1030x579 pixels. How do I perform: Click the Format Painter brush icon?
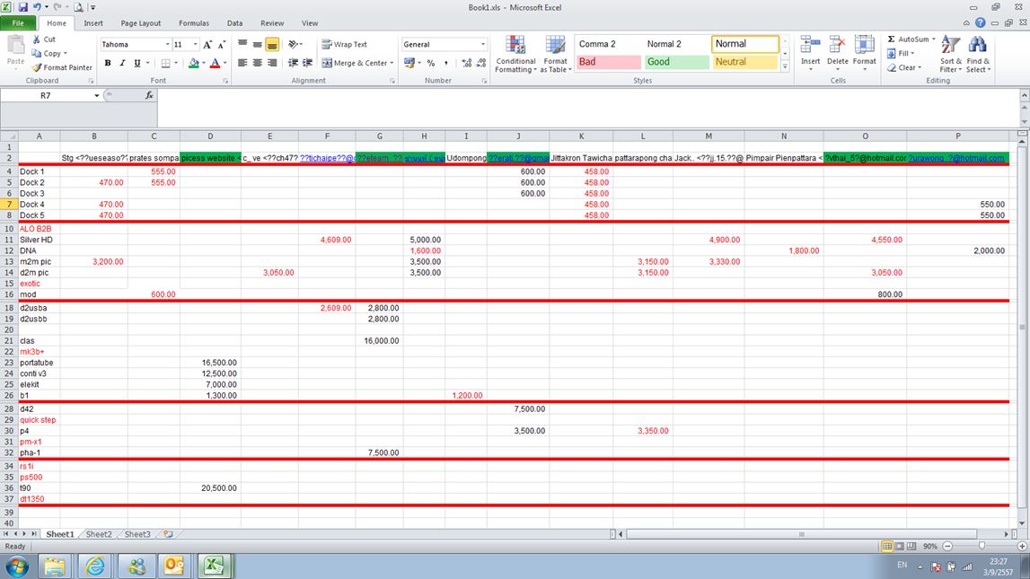(x=37, y=67)
